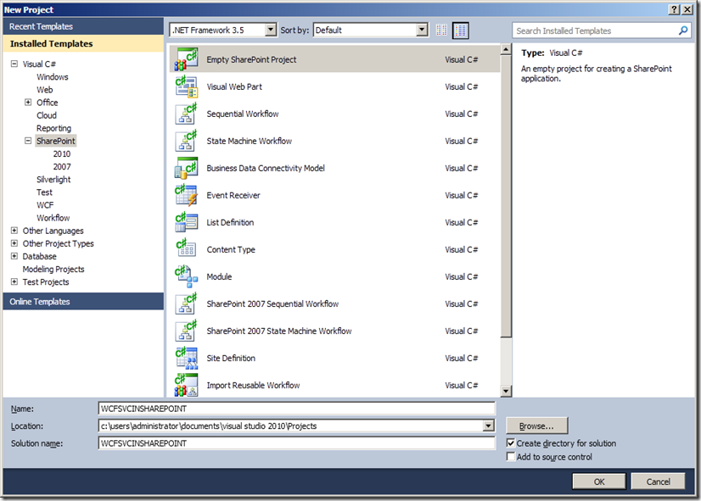The width and height of the screenshot is (701, 501).
Task: Expand the Other Languages node
Action: coord(14,231)
